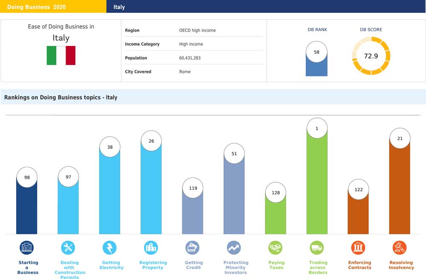Viewport: 426px width, 279px height.
Task: Click the rank 51 circle on the chart
Action: click(x=234, y=154)
